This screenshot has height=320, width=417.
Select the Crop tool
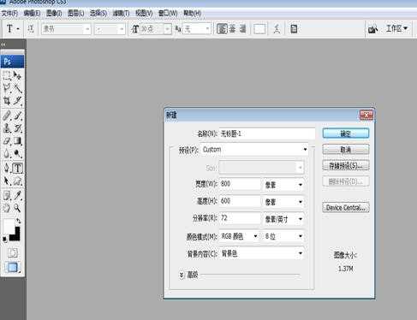click(7, 101)
